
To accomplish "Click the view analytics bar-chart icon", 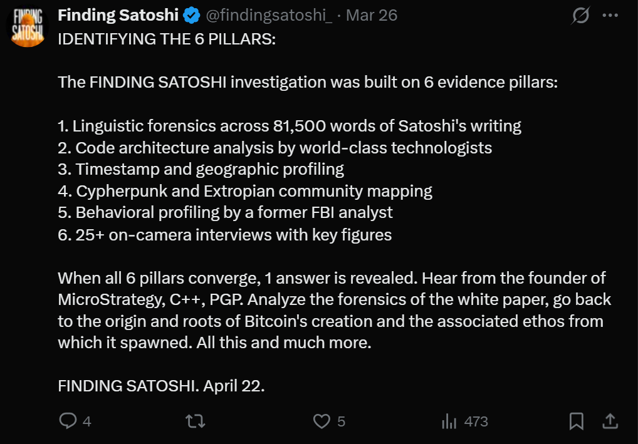I will (x=449, y=421).
